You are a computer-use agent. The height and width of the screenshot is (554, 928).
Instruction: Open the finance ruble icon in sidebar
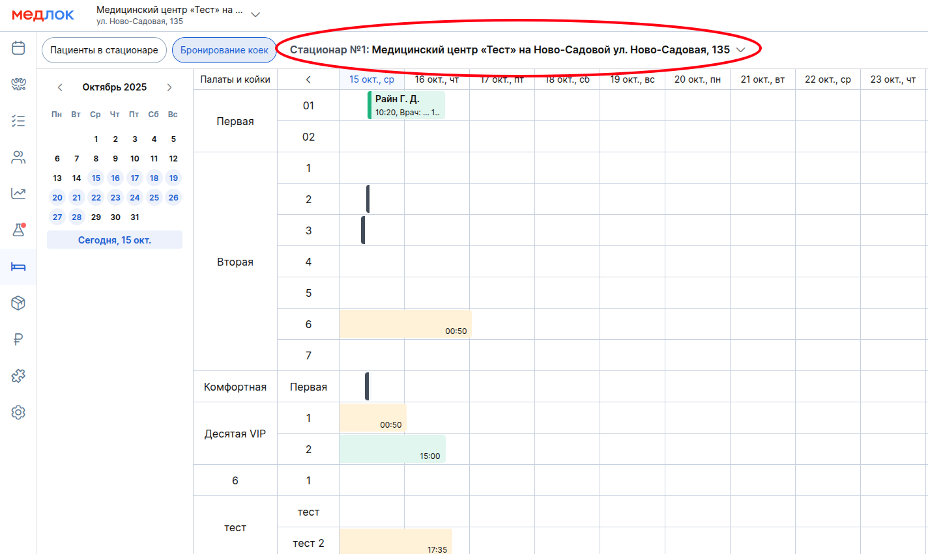[x=18, y=339]
